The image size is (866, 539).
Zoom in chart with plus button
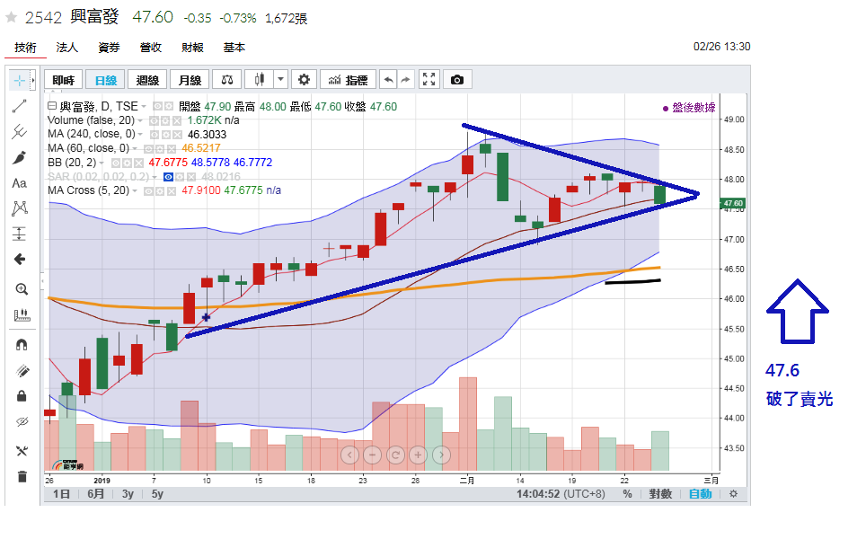[x=418, y=455]
